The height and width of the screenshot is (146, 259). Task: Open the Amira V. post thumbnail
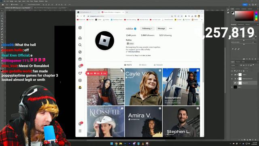144,122
